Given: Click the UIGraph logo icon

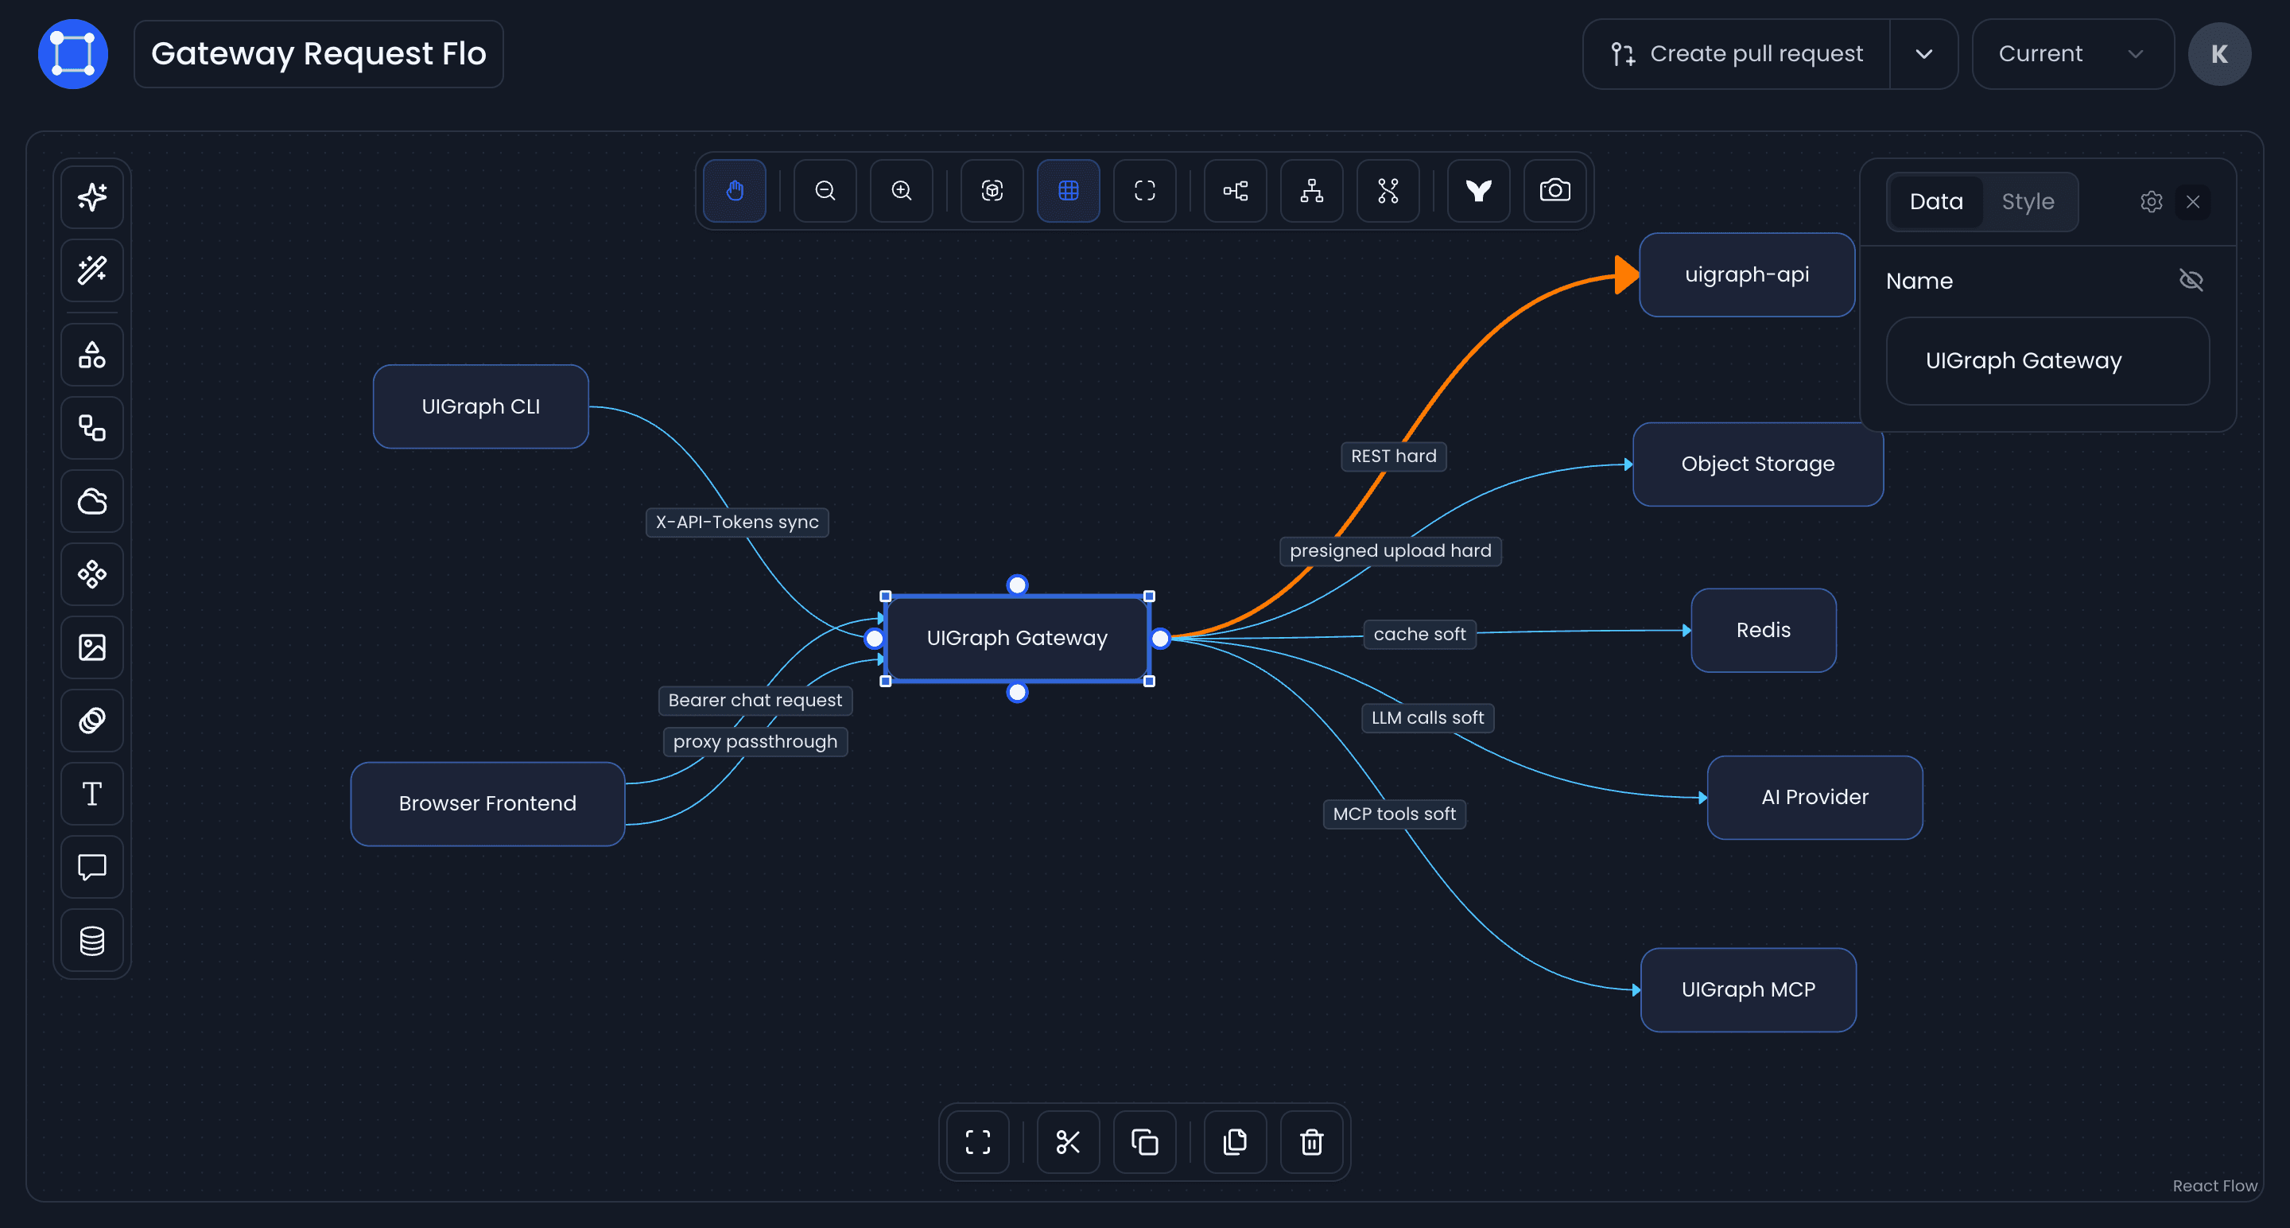Looking at the screenshot, I should pyautogui.click(x=73, y=53).
